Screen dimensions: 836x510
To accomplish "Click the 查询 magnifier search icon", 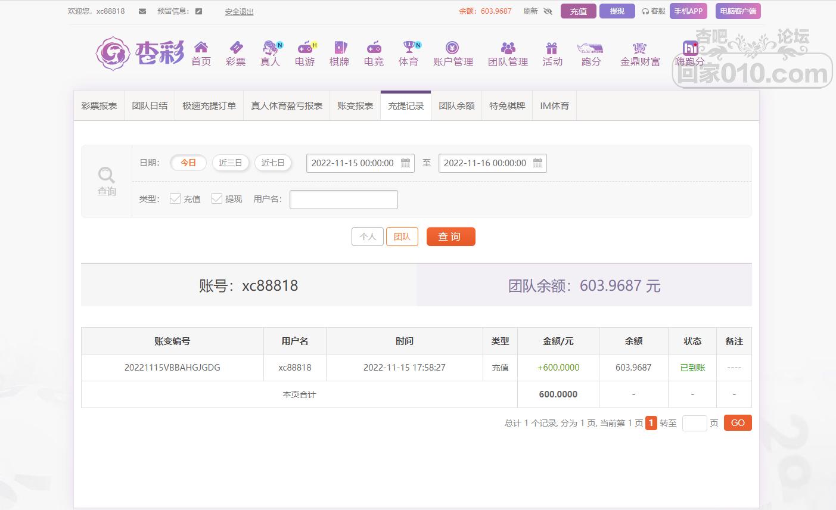I will 107,176.
